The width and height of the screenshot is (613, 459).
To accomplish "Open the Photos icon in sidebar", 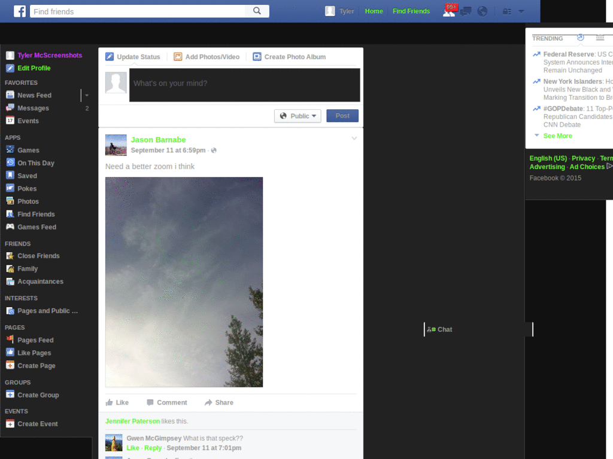I will point(10,201).
